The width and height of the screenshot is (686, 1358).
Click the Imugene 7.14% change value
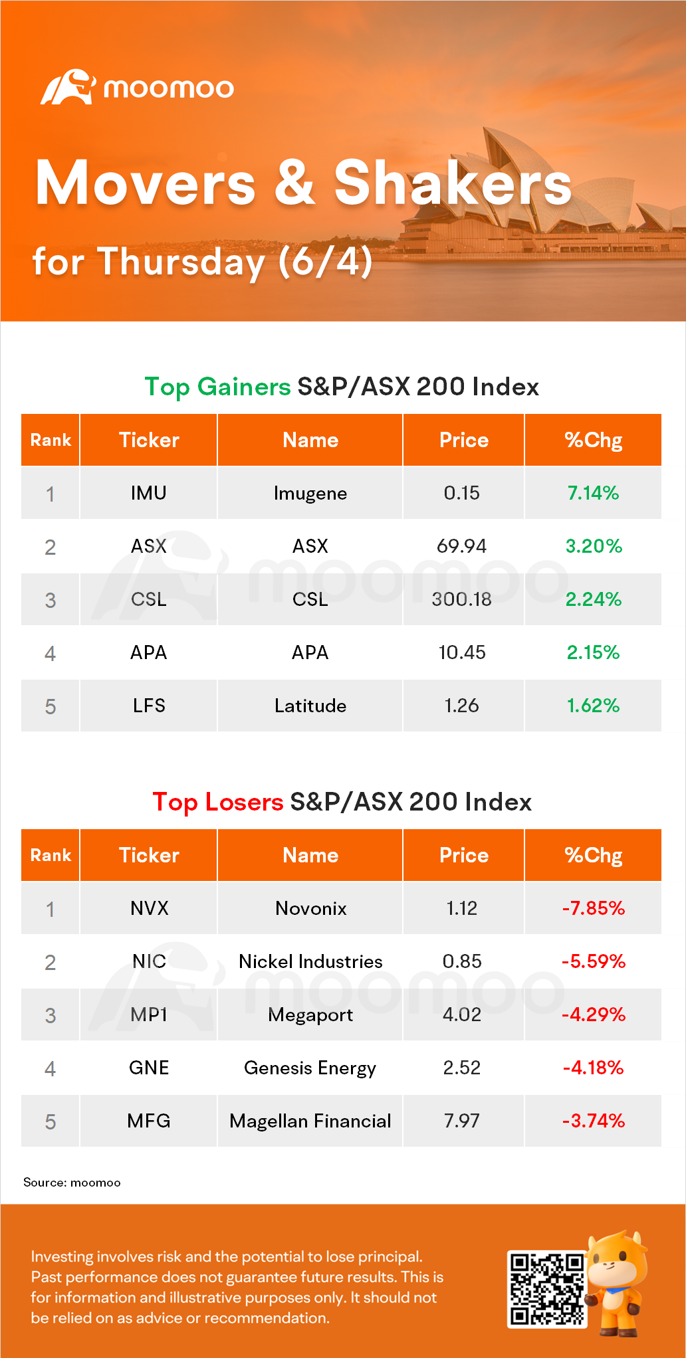(593, 493)
